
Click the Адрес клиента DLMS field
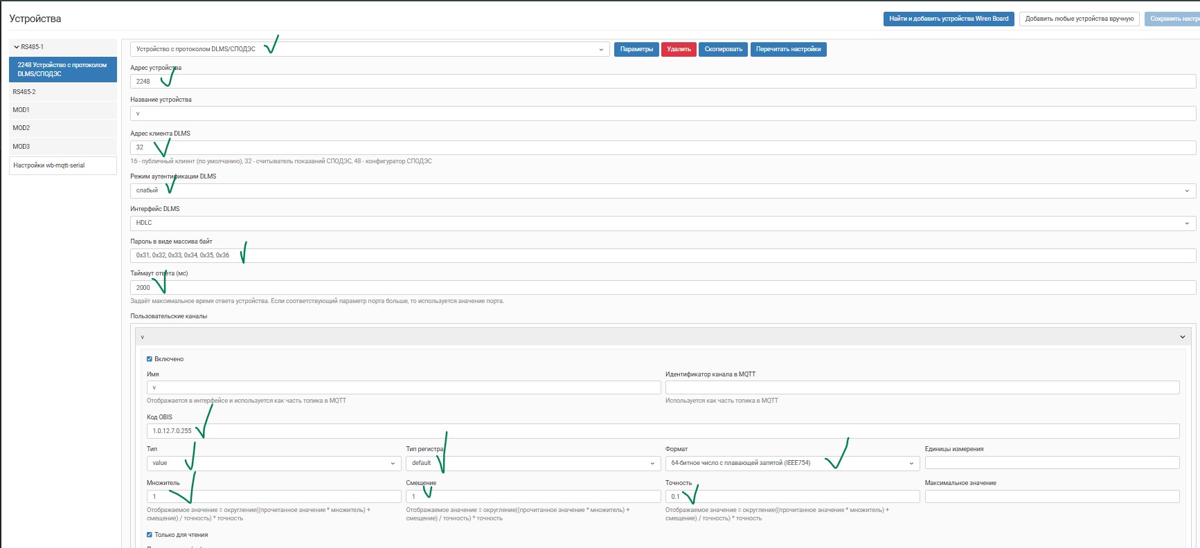(663, 147)
